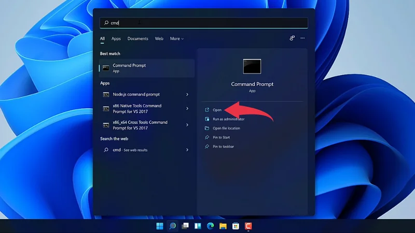The width and height of the screenshot is (415, 233).
Task: Expand Node.js command prompt result arrow
Action: [x=187, y=95]
